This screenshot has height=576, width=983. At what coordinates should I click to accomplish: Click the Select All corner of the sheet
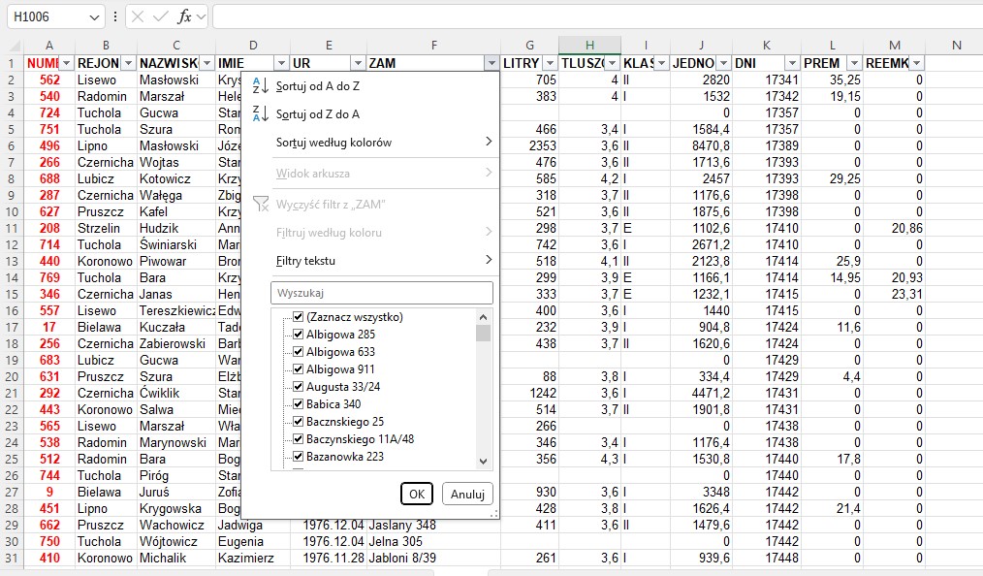(x=12, y=47)
